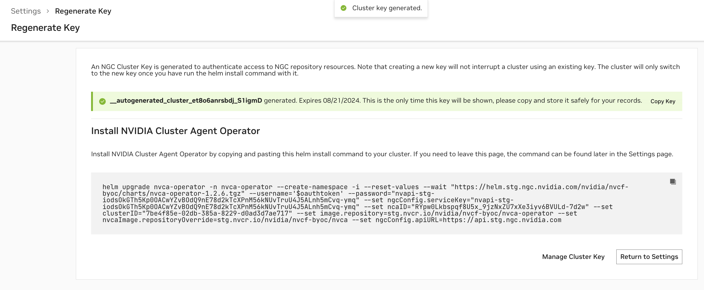Viewport: 704px width, 290px height.
Task: Select the Regenerate Key breadcrumb item
Action: pyautogui.click(x=83, y=11)
